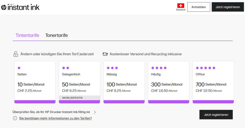Screen dimensions: 245x128
Task: Click the five purple dots on Office
Action: click(206, 68)
